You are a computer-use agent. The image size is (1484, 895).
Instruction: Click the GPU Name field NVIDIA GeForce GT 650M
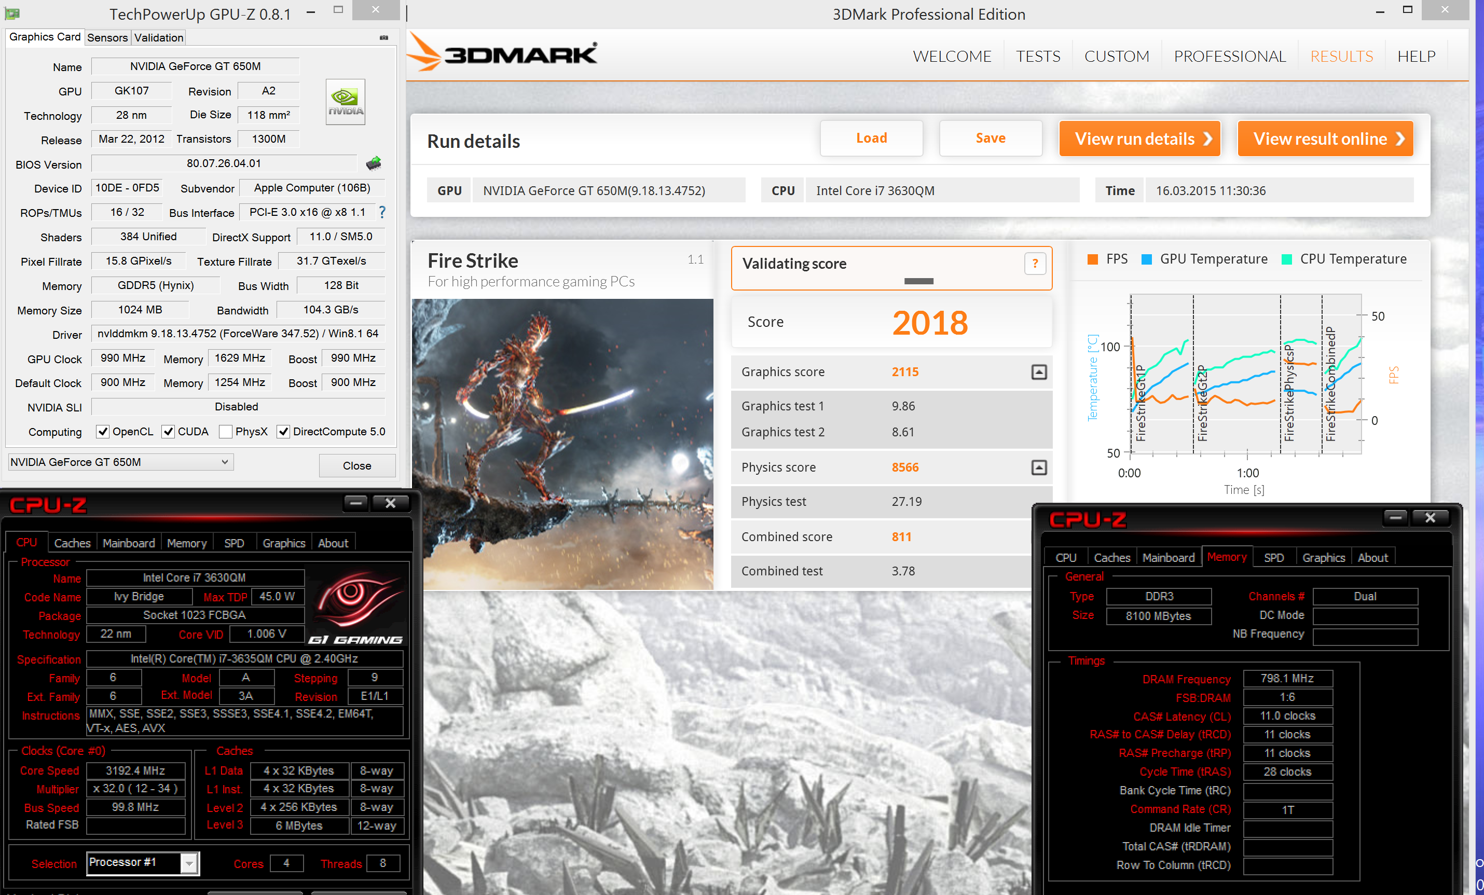click(195, 66)
